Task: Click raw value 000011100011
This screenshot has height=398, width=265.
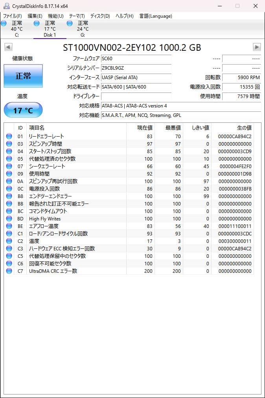Action: pos(235,226)
